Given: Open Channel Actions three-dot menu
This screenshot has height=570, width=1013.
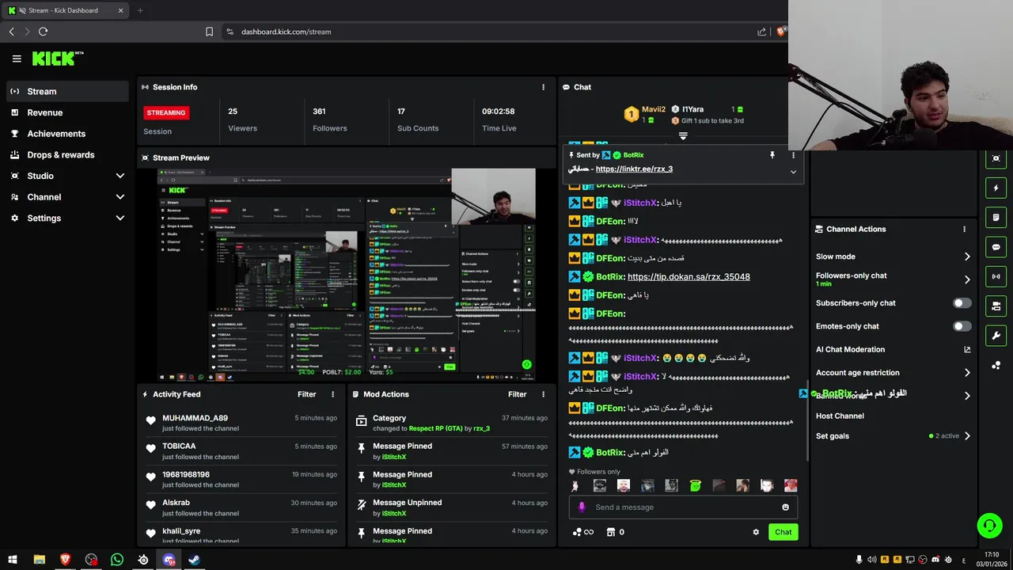Looking at the screenshot, I should pos(964,229).
